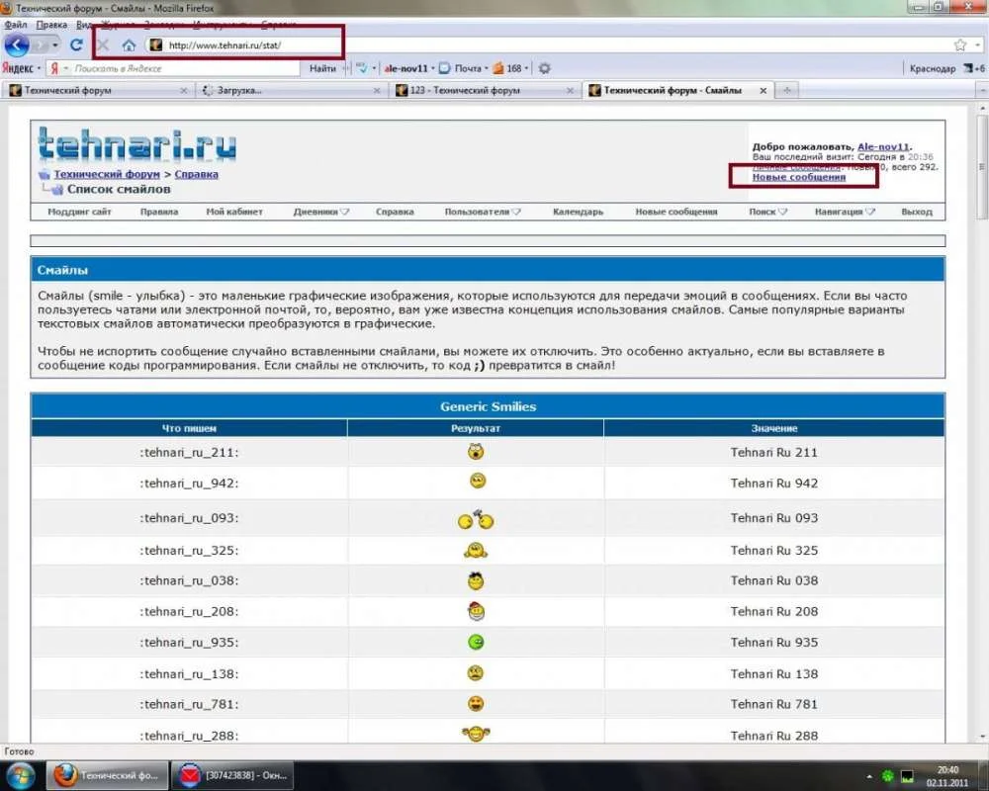Open Календарь in the navbar
This screenshot has width=989, height=791.
[578, 212]
